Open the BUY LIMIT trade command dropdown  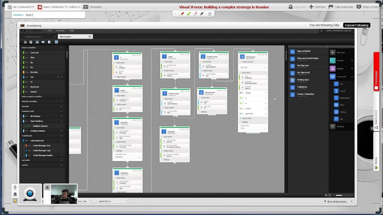pyautogui.click(x=253, y=67)
